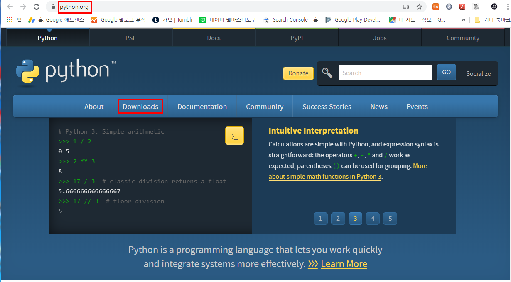Open the Community nav menu item

pos(265,107)
